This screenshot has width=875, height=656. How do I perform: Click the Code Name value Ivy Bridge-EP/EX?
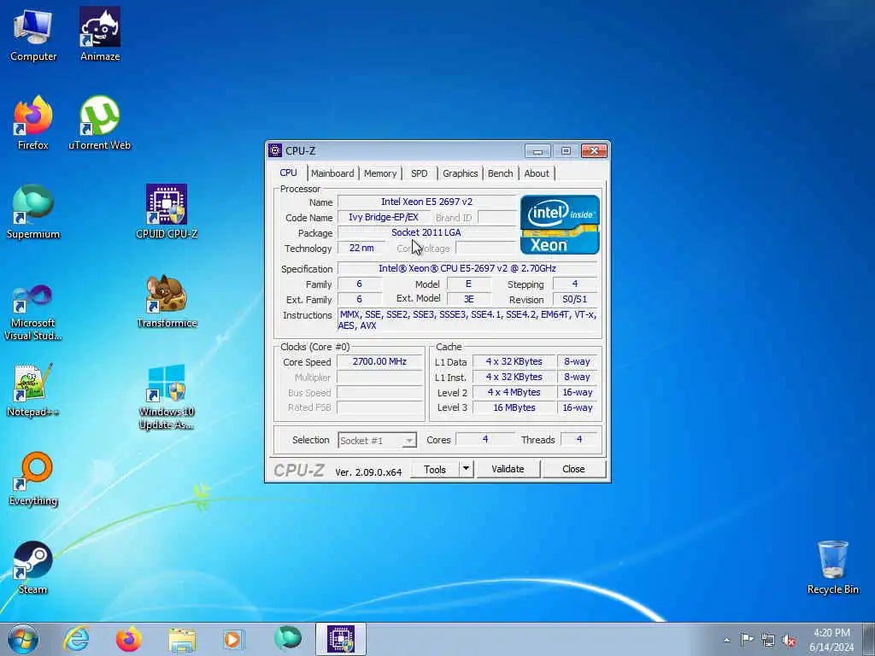tap(384, 218)
